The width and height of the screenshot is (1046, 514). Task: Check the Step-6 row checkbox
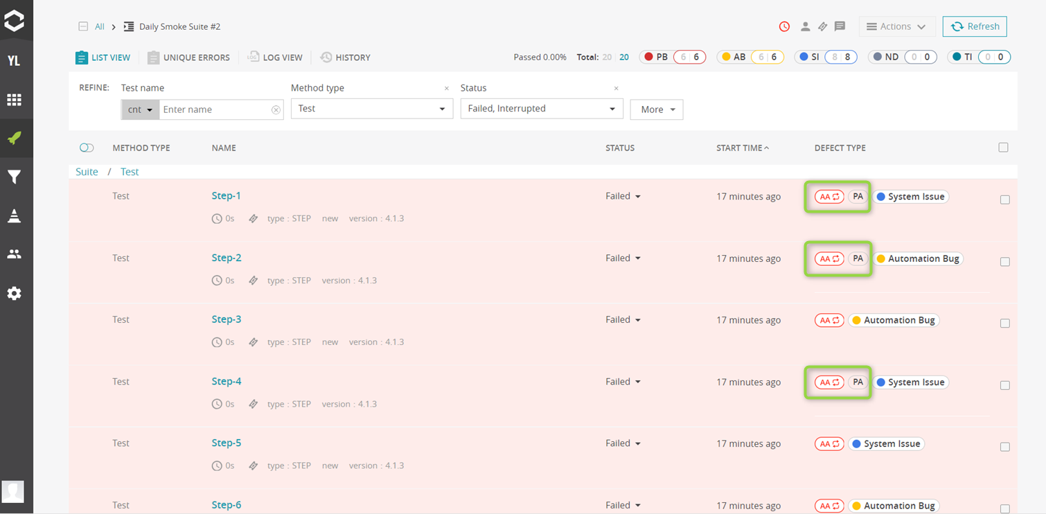(1004, 509)
